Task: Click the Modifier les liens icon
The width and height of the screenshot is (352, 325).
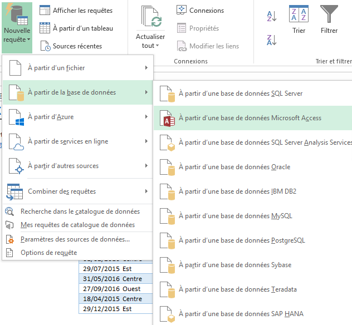Action: 182,46
